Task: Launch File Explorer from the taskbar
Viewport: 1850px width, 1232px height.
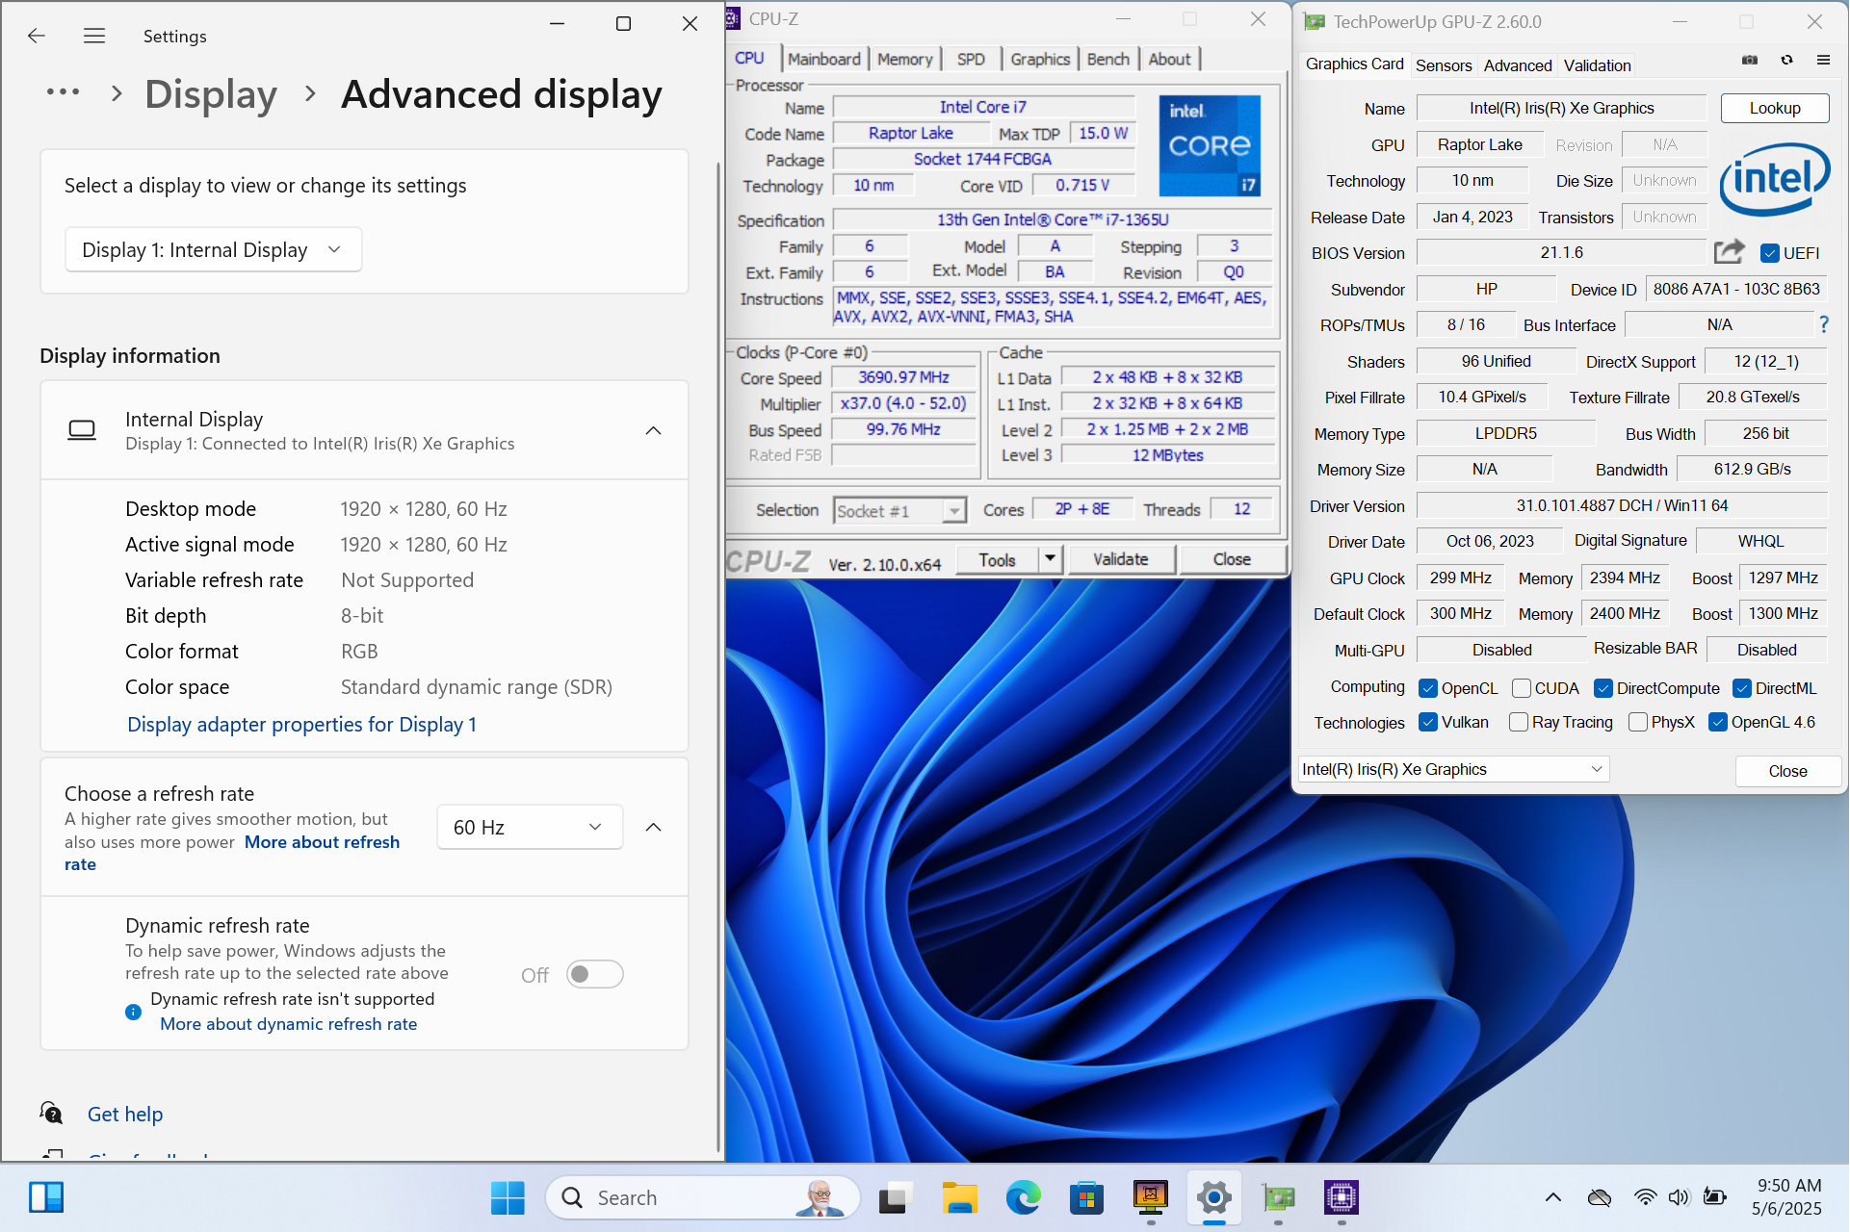Action: pyautogui.click(x=959, y=1197)
